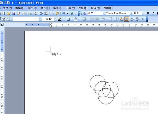Viewport: 158px width, 114px height.
Task: Open the Research binoculars icon
Action: click(x=46, y=13)
